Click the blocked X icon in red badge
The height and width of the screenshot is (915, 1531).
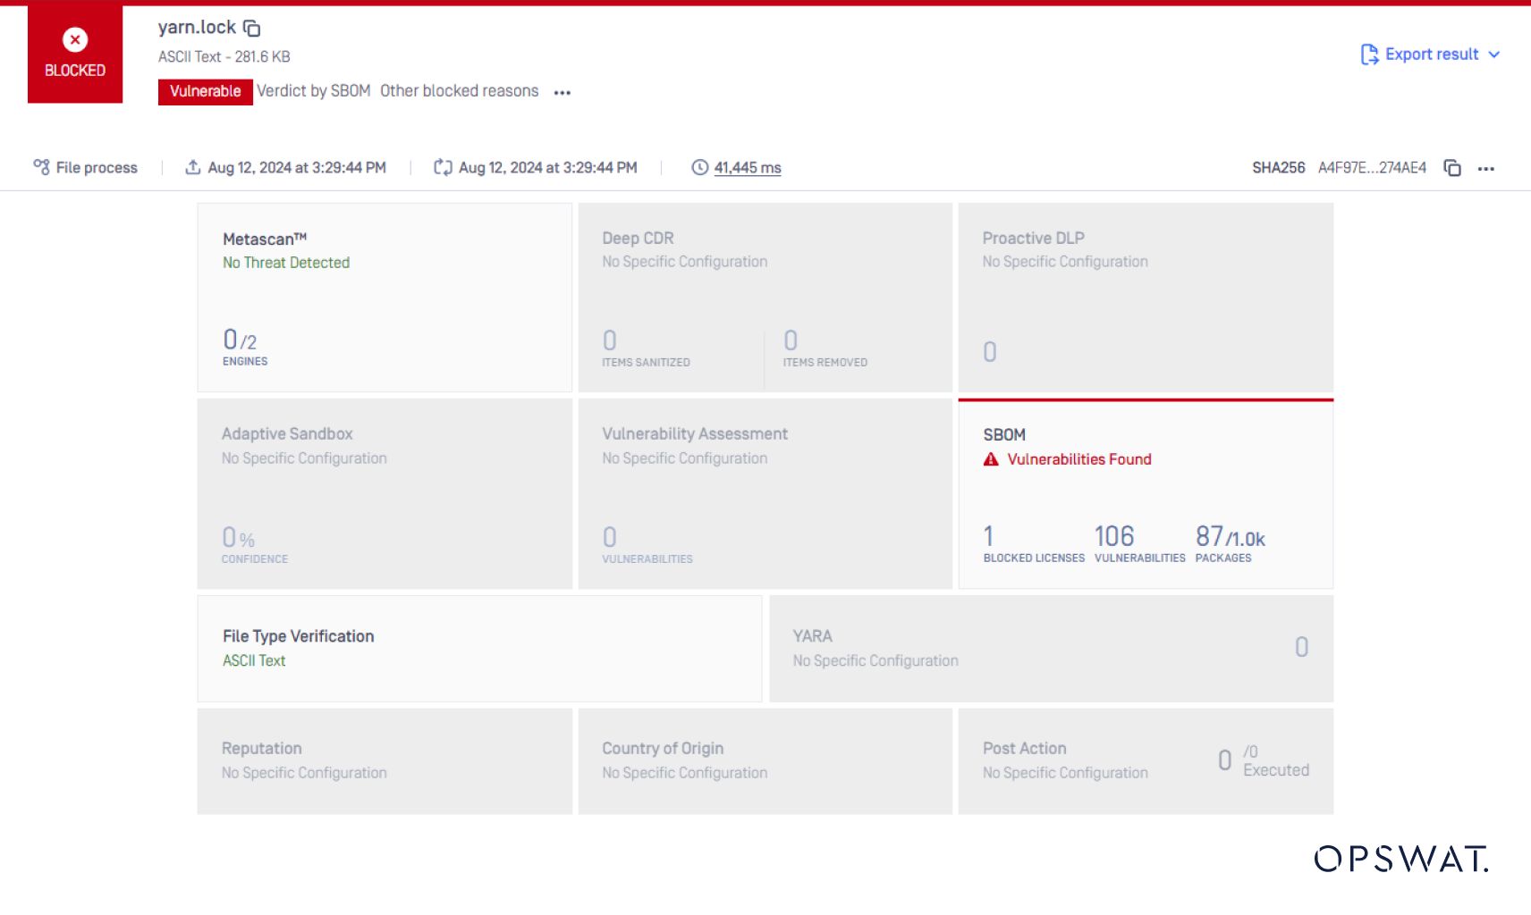click(74, 39)
